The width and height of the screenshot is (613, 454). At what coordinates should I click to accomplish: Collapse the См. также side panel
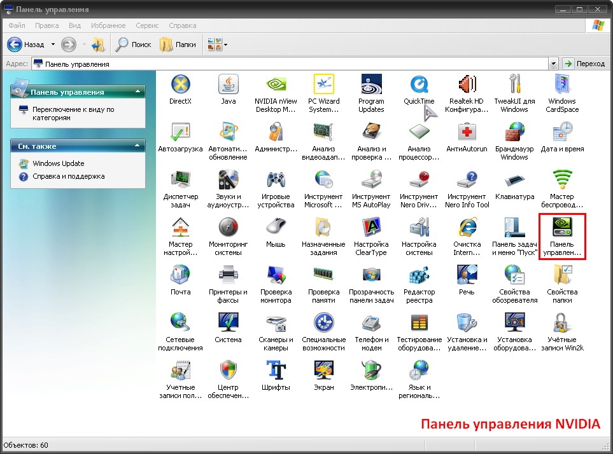click(137, 146)
